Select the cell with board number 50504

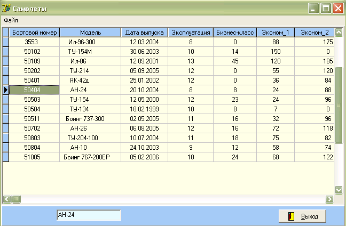tap(34, 109)
